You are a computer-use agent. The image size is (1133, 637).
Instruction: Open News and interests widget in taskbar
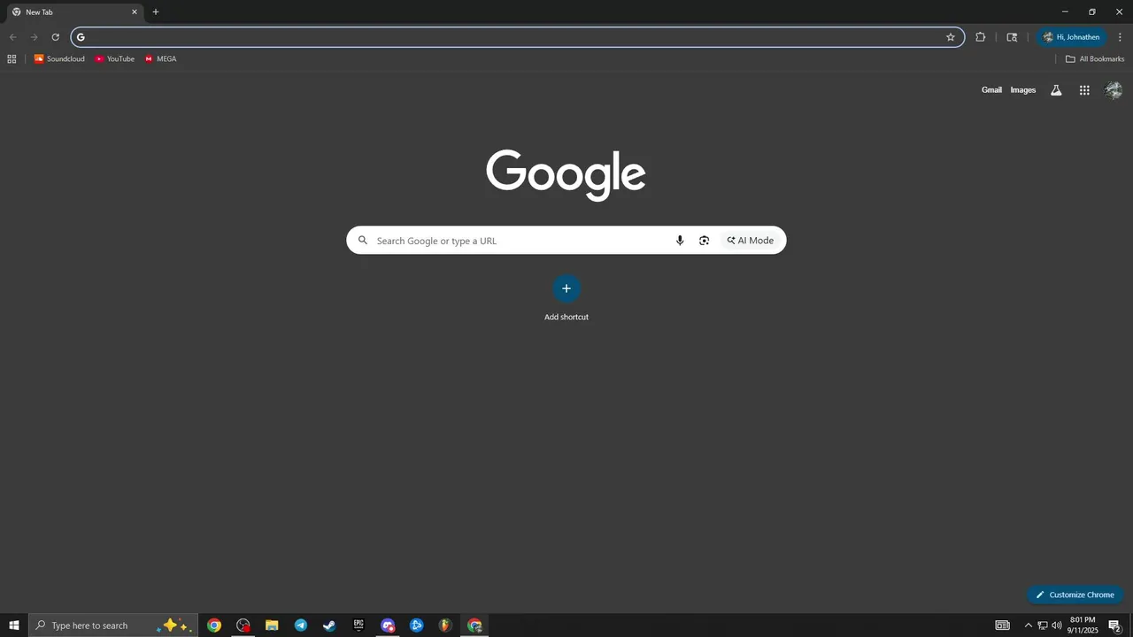click(x=1003, y=625)
